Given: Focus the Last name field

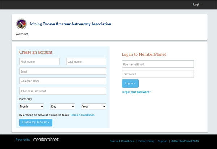Looking at the screenshot, I should click(86, 62).
